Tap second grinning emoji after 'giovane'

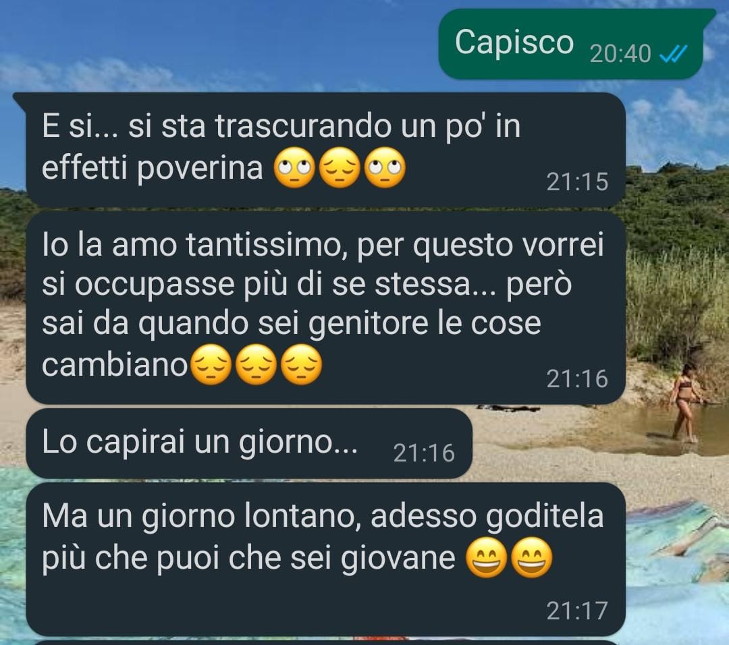[531, 558]
